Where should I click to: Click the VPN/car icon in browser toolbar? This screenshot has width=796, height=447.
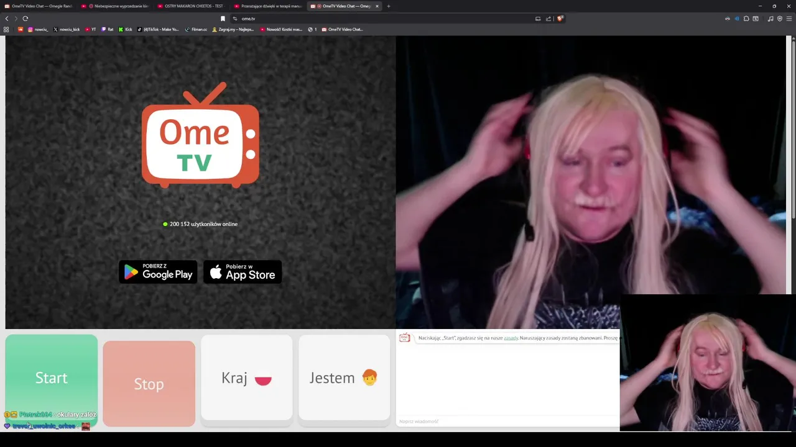[727, 19]
